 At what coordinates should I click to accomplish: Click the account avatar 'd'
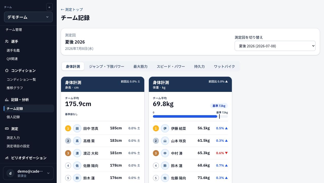click(x=10, y=173)
